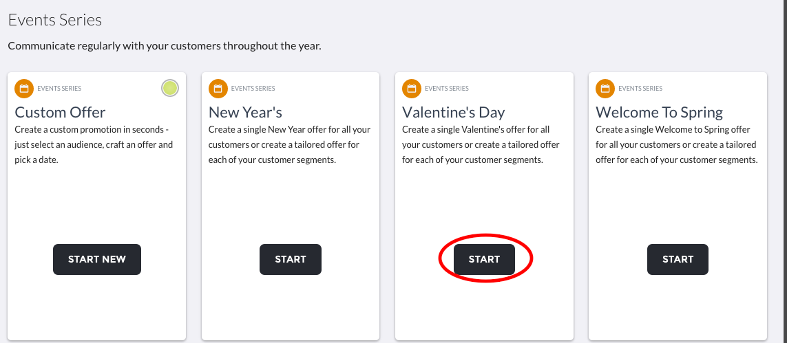The height and width of the screenshot is (343, 787).
Task: Select the New Year's card title
Action: [x=245, y=112]
